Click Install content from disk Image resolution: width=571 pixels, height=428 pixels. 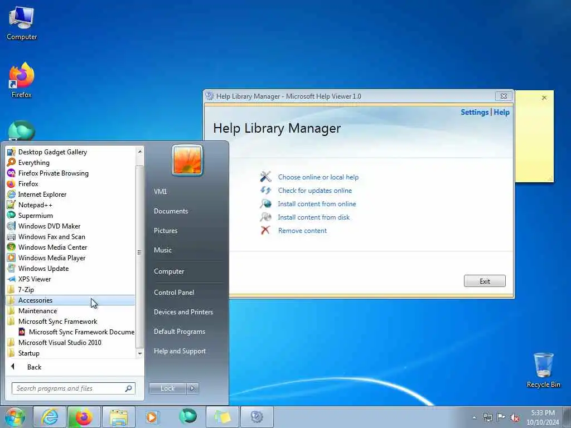(x=313, y=217)
